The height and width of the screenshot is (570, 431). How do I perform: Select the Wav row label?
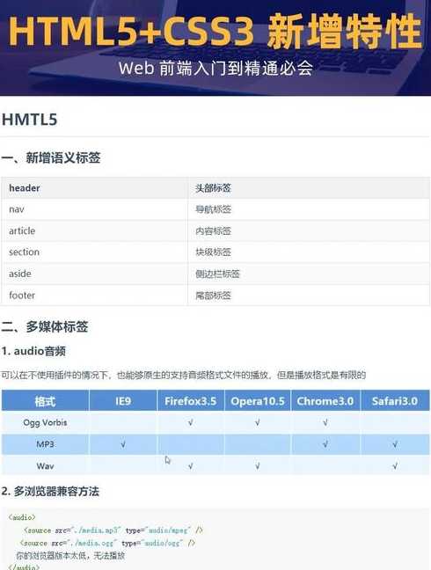point(45,466)
